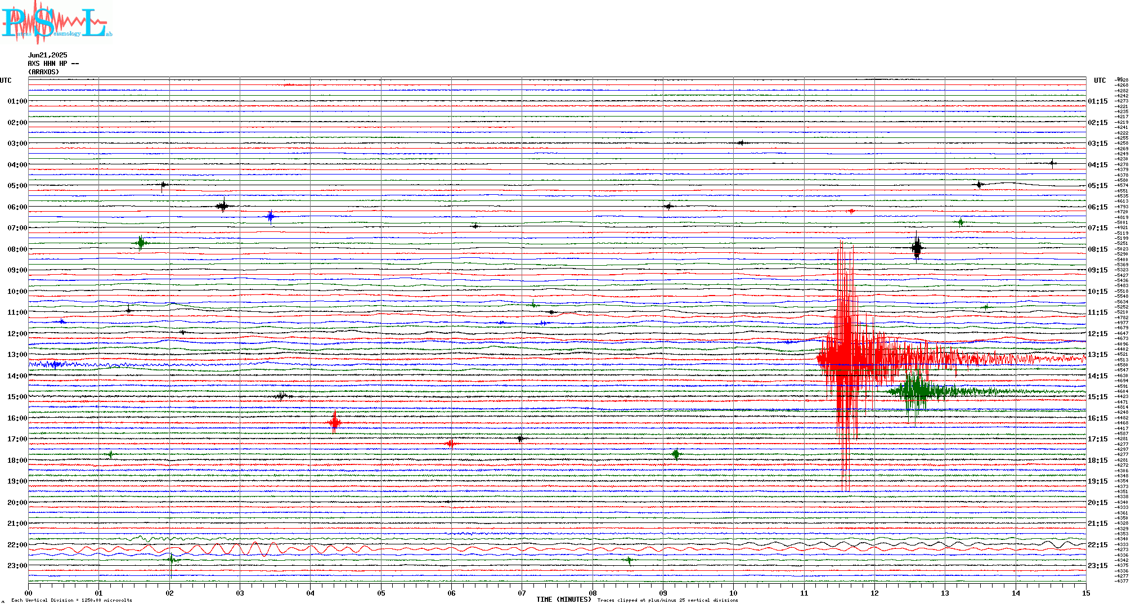Click the 09:15 time label on right
1131x608 pixels.
1098,270
